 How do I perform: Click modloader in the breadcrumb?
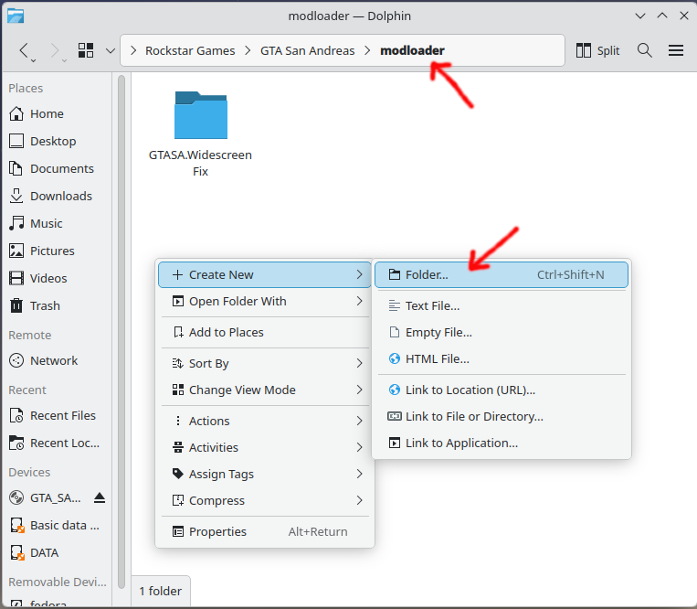(412, 50)
